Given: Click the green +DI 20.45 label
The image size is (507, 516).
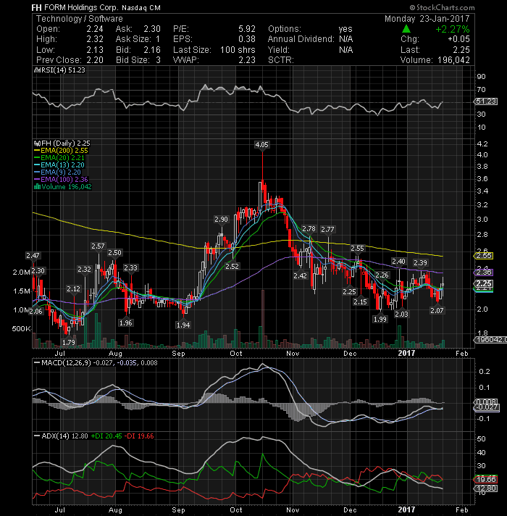Looking at the screenshot, I should point(106,436).
